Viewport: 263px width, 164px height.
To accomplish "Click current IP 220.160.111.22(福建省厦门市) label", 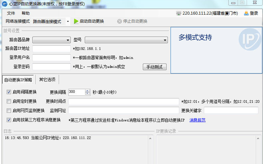I will click(210, 13).
